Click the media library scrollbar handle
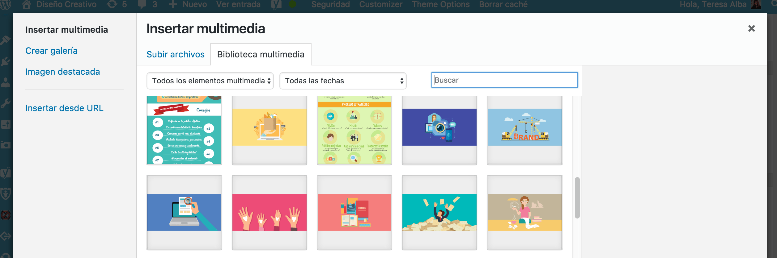The height and width of the screenshot is (258, 777). coord(577,198)
